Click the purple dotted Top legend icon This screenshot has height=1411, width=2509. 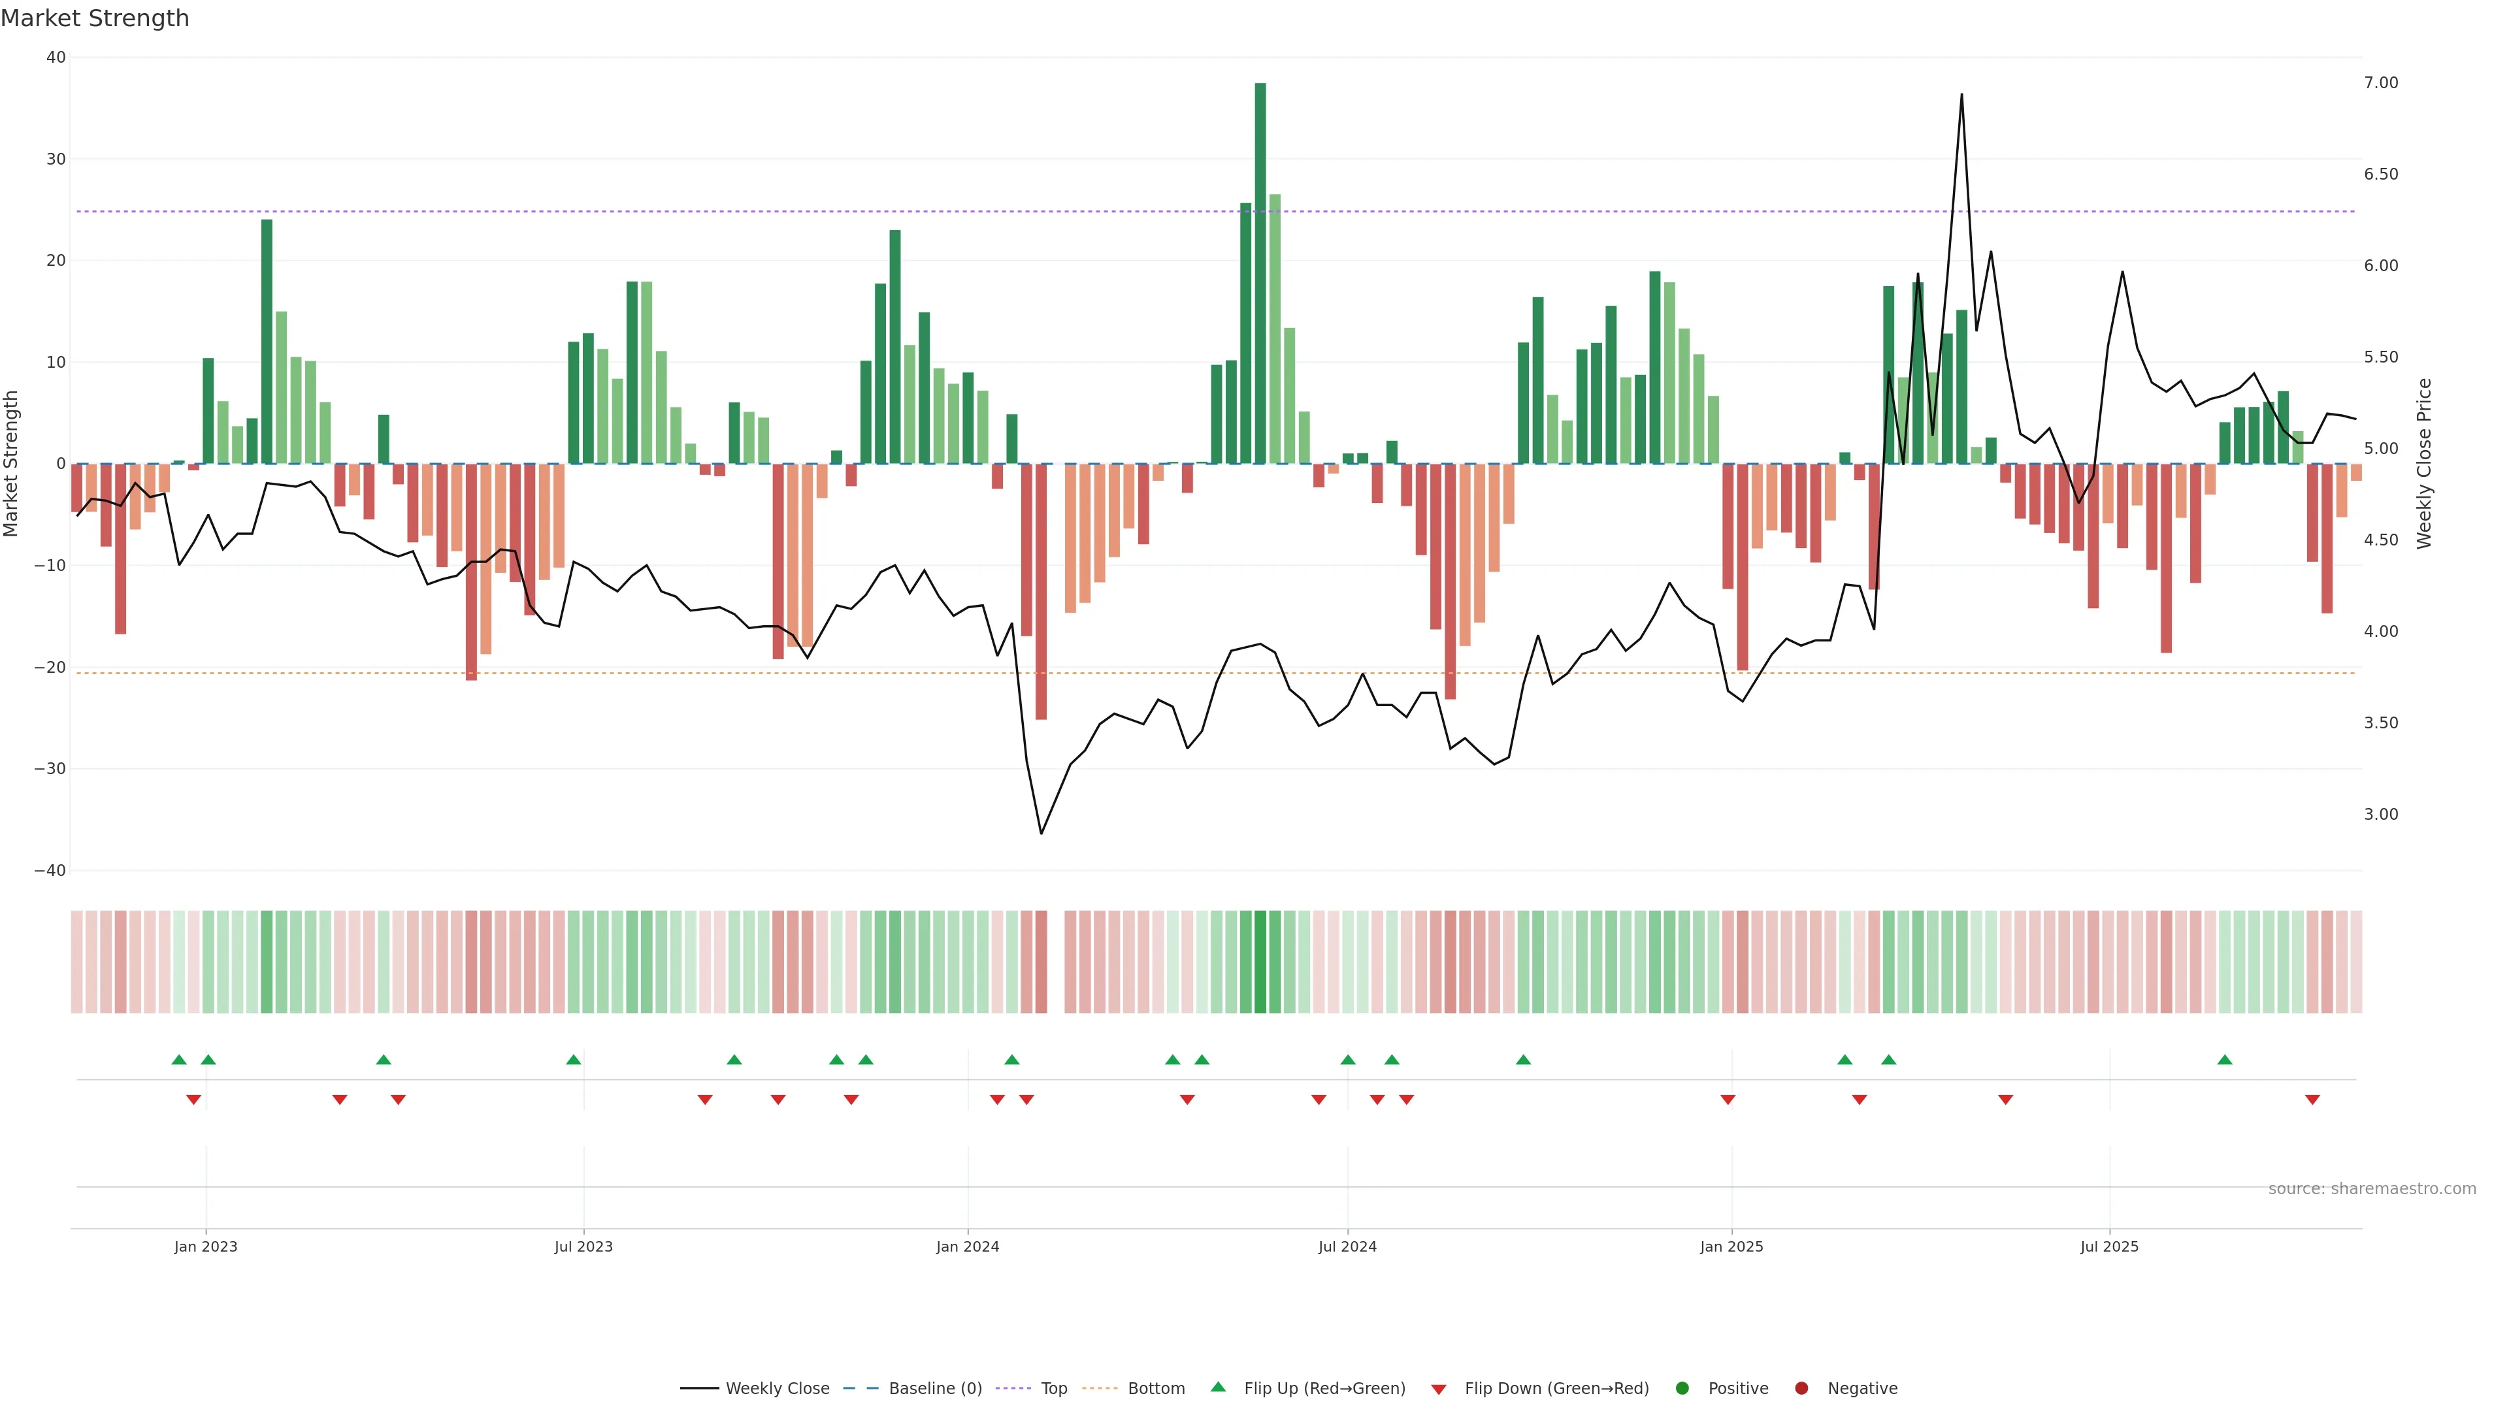tap(1015, 1387)
